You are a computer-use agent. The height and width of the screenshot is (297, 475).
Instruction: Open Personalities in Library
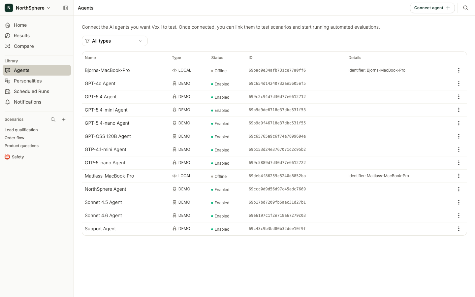click(37, 81)
